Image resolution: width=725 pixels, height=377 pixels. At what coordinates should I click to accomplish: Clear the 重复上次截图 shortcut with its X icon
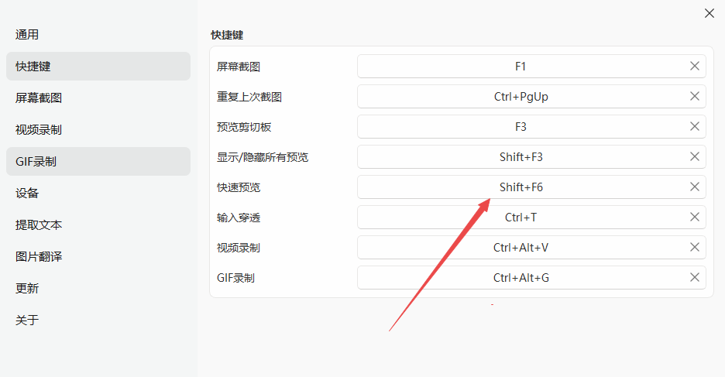click(695, 97)
